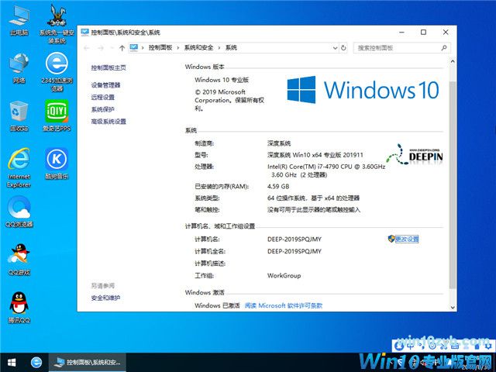Click the Intel(R) Core(TM) i7-4790 processor text
Image resolution: width=496 pixels, height=372 pixels.
coord(326,170)
